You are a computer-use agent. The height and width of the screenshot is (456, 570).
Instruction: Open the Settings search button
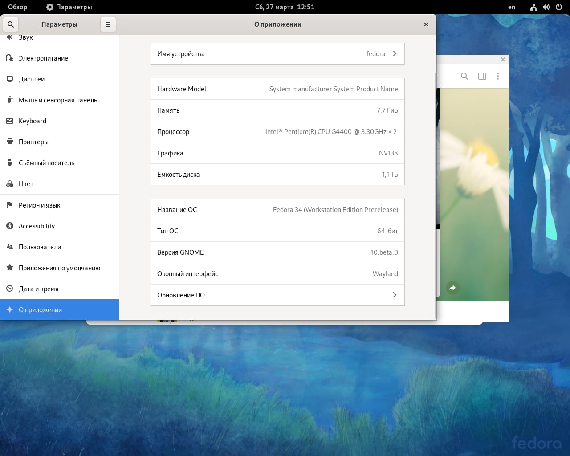(11, 24)
